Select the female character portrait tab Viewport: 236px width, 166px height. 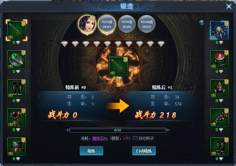tap(87, 24)
